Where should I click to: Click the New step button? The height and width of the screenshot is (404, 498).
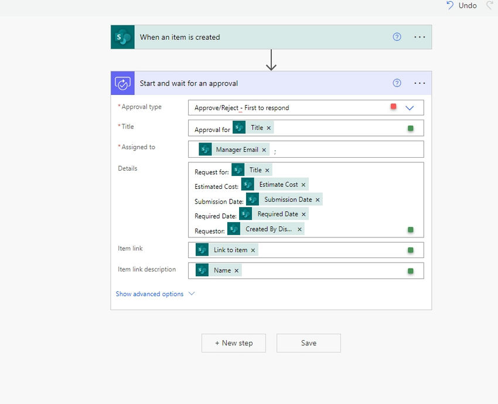tap(234, 343)
